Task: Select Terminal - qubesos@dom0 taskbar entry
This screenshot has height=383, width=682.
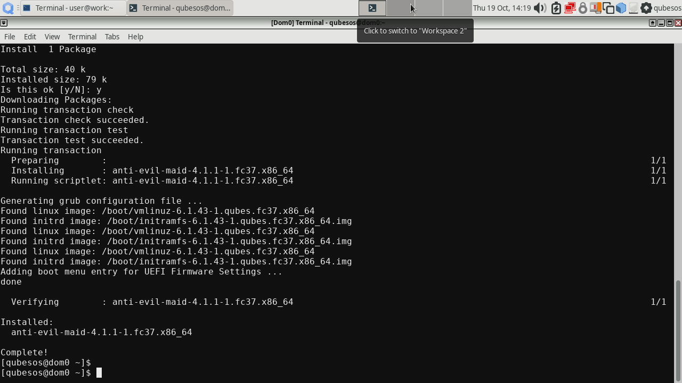Action: [180, 8]
